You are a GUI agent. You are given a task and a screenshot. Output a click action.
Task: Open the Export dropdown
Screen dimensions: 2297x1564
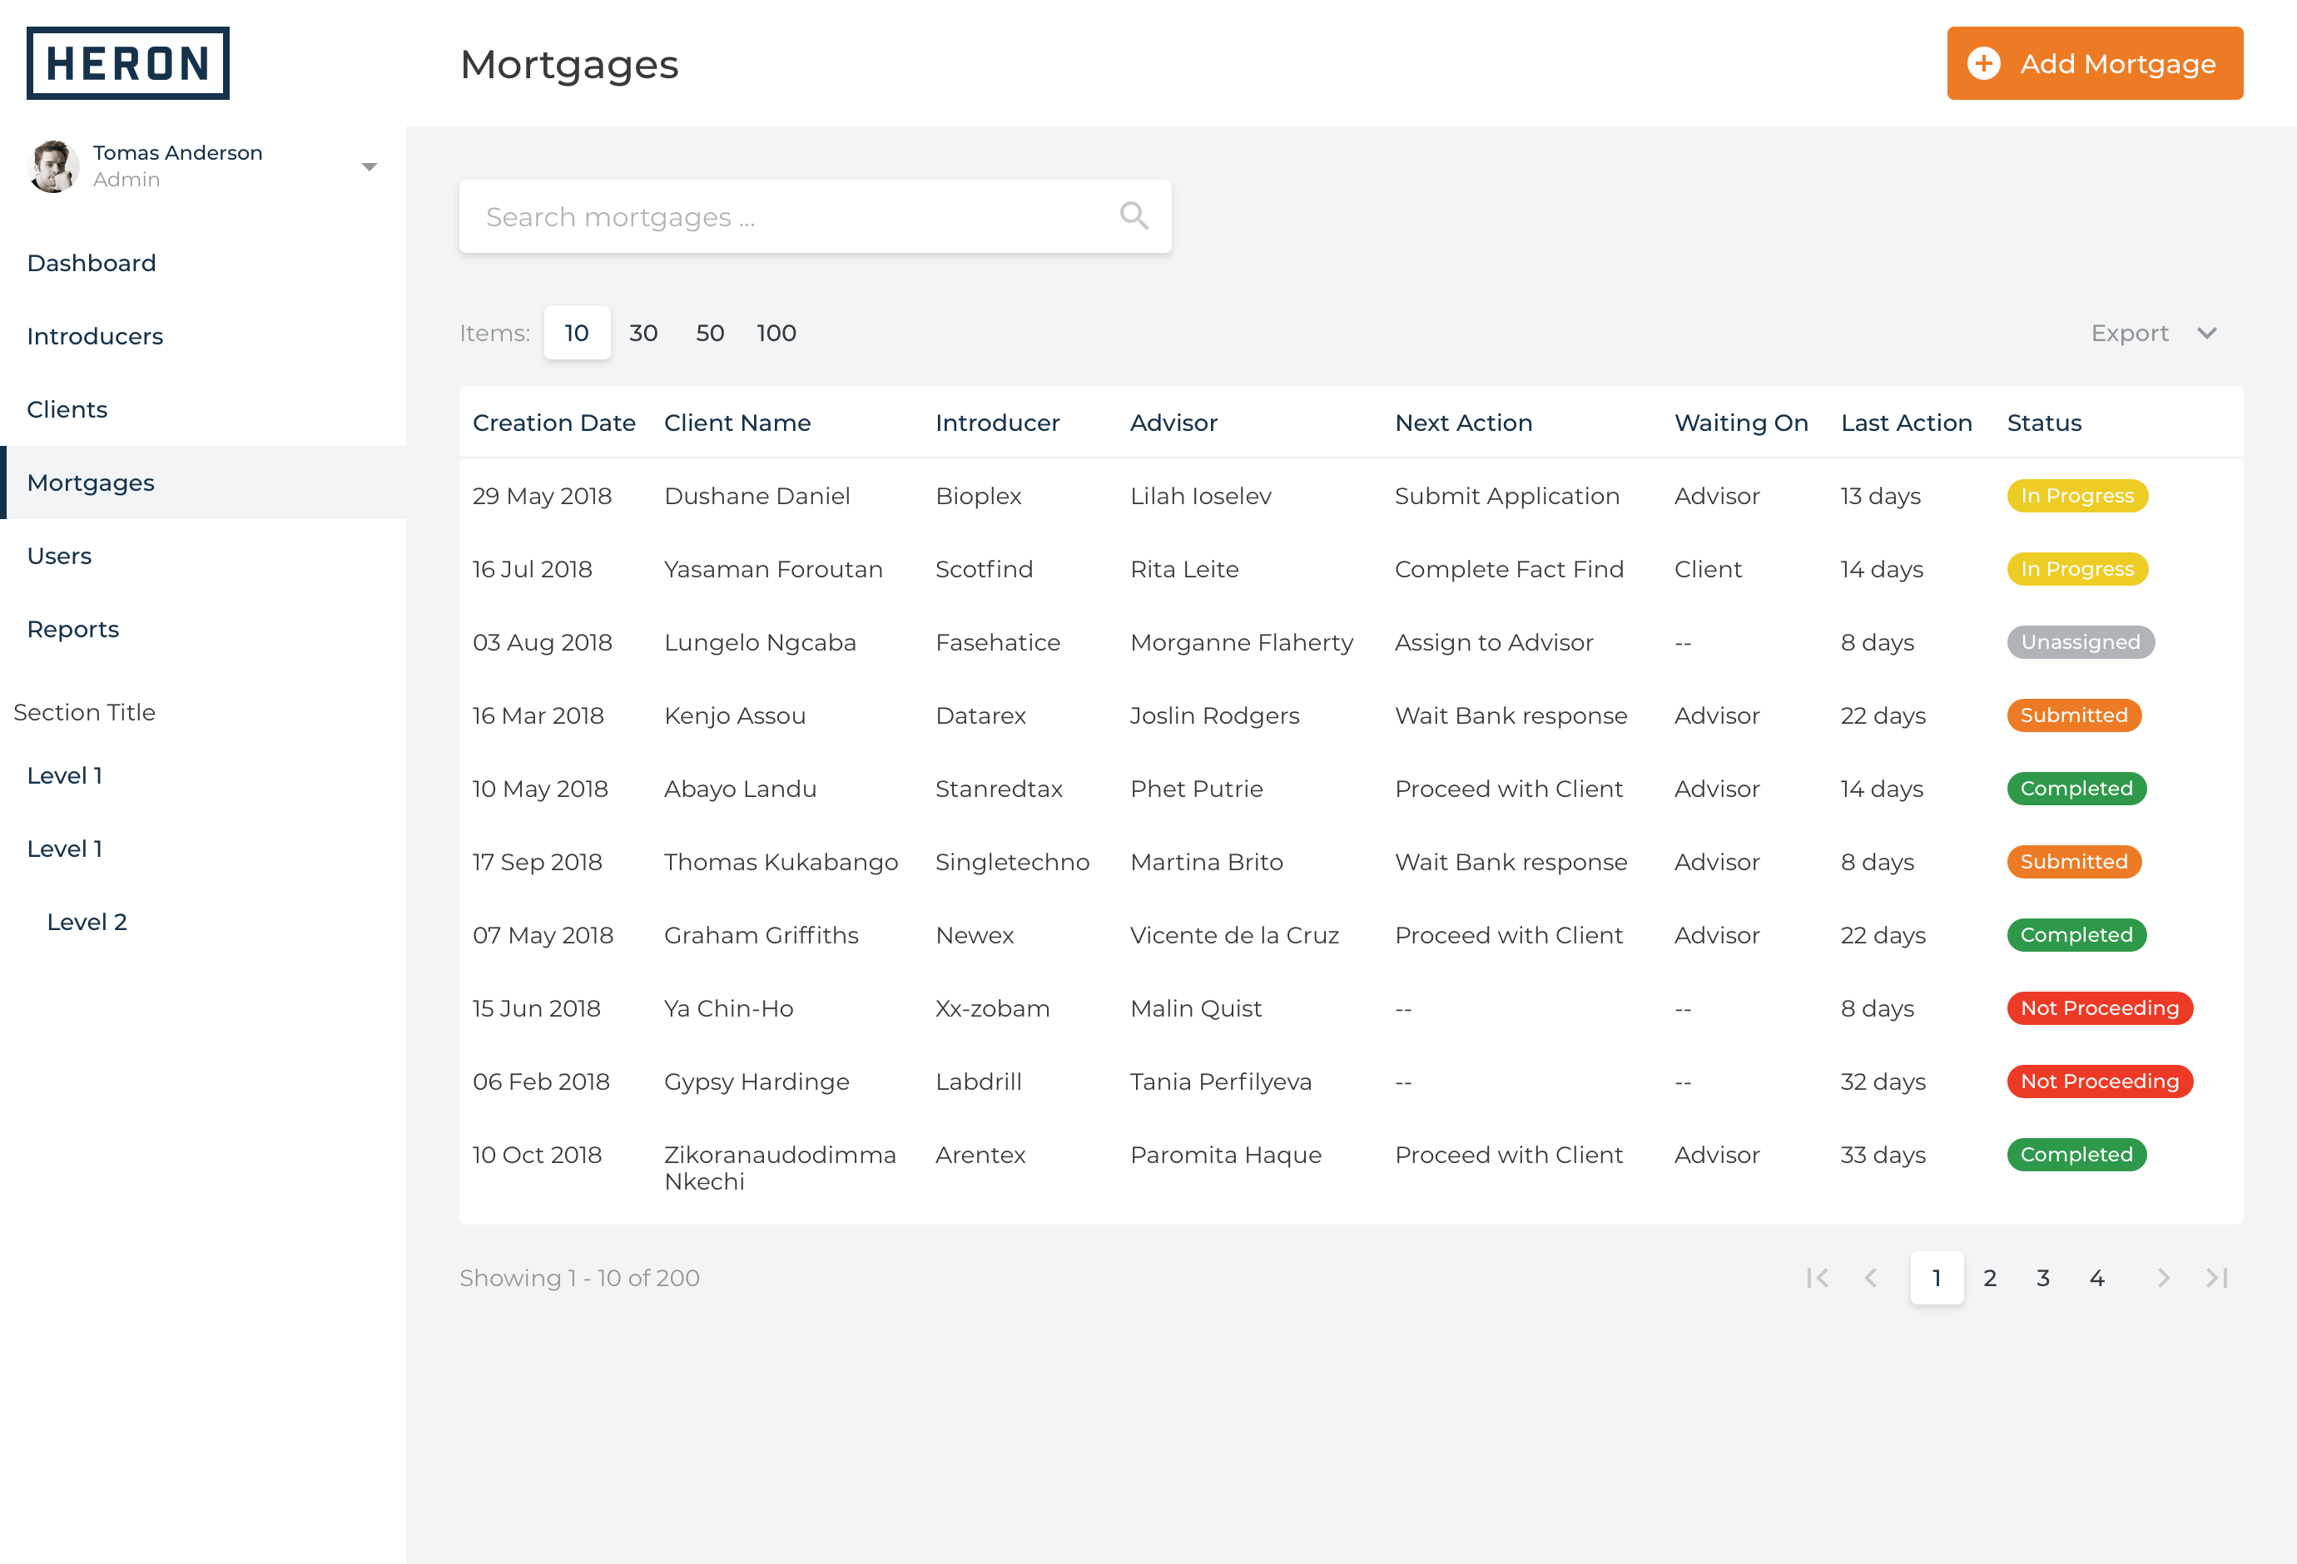[x=2154, y=333]
